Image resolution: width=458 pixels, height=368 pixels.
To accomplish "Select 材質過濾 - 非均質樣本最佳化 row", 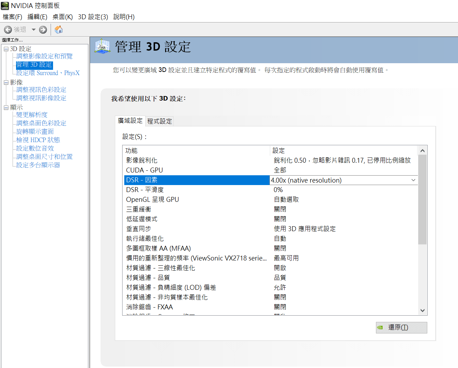I will point(271,297).
